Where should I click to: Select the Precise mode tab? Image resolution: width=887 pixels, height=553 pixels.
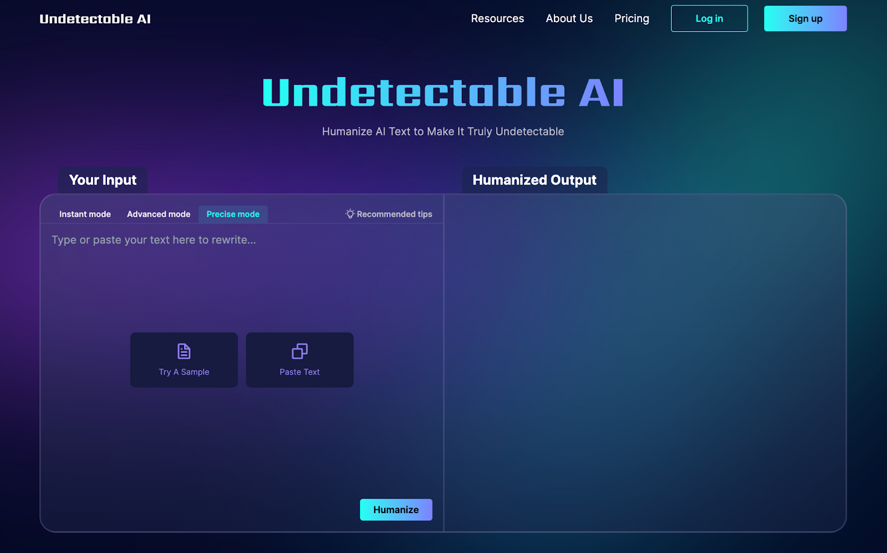pos(233,214)
